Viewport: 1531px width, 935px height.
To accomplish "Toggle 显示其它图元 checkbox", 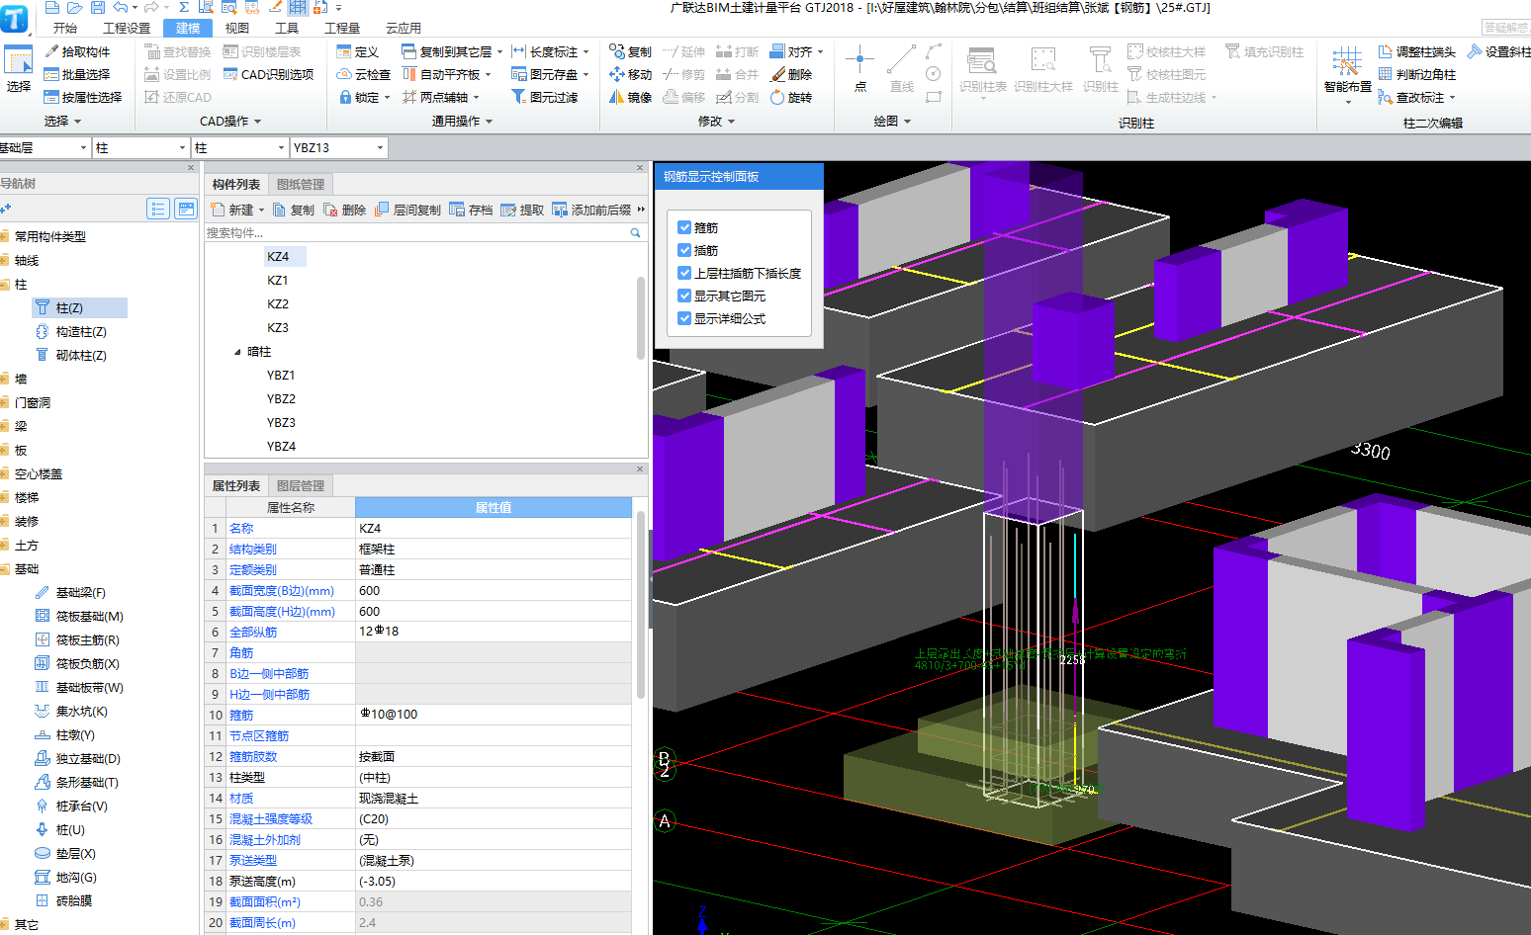I will pos(684,296).
